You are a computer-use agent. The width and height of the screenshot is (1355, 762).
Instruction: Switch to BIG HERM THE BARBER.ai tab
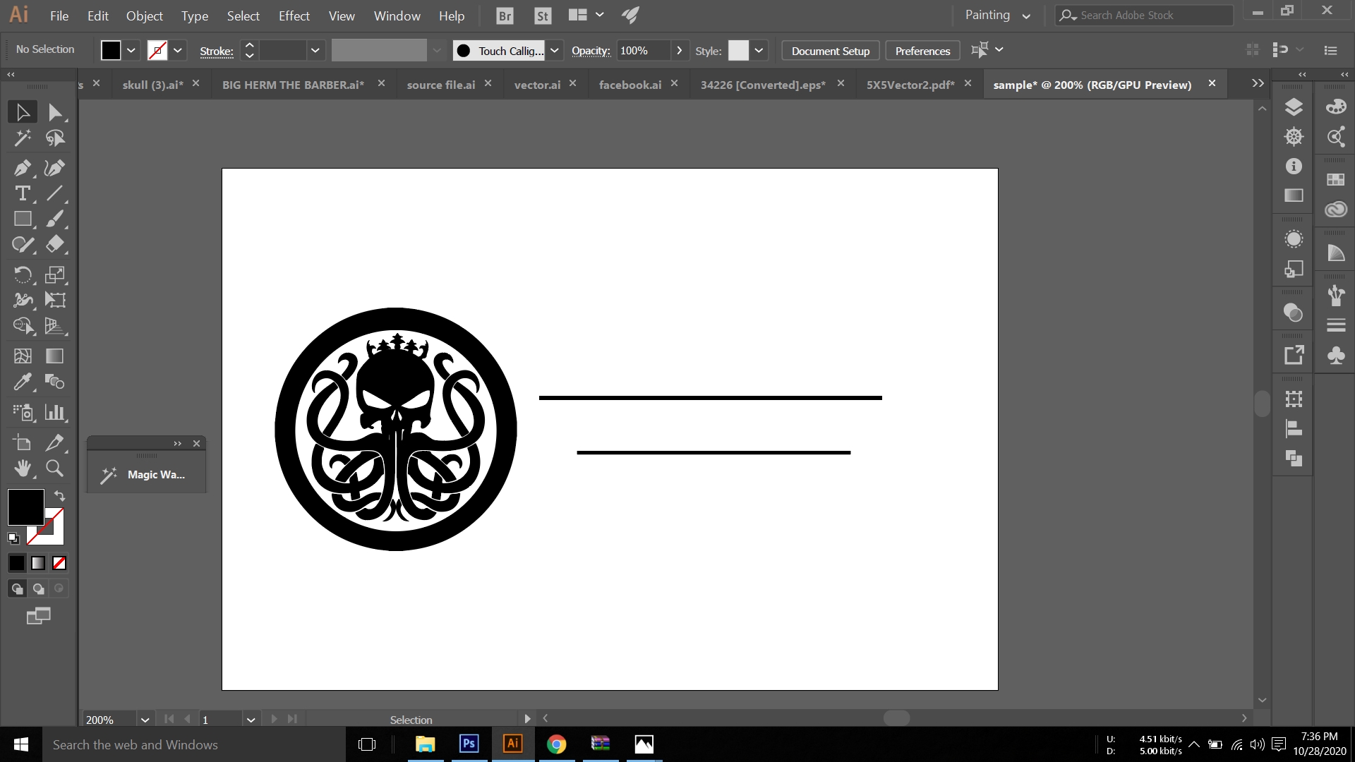click(293, 85)
